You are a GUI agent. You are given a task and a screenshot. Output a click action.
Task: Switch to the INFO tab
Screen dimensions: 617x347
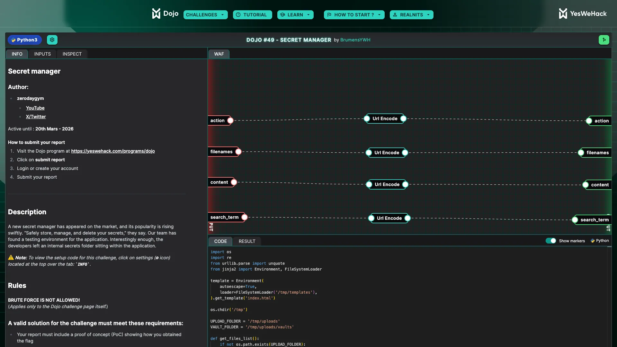[x=17, y=54]
